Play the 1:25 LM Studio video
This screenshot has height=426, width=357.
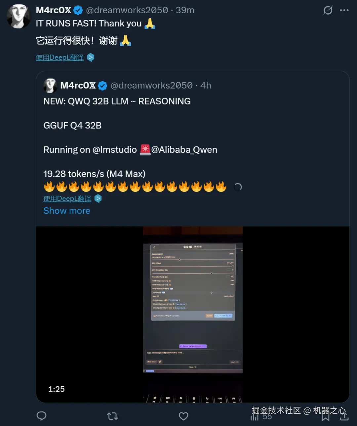[193, 314]
